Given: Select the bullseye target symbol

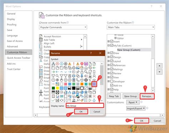Looking at the screenshot, I should click(66, 64).
